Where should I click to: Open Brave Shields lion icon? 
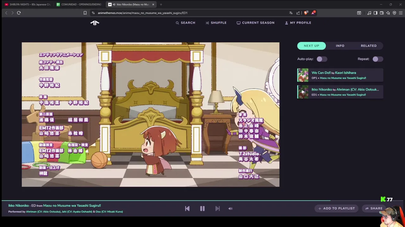306,13
